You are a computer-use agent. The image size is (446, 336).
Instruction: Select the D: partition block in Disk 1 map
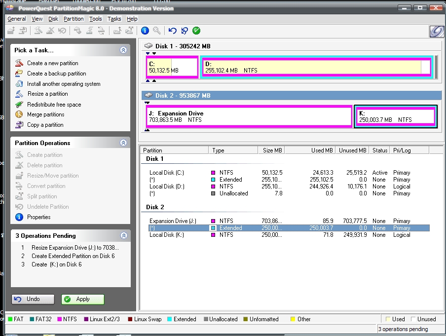pos(317,67)
